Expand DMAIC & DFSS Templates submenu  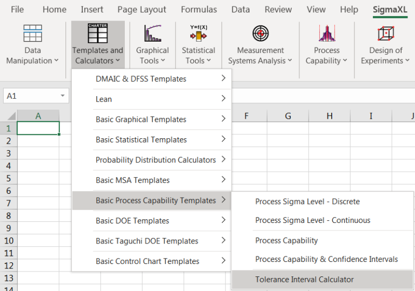[x=223, y=79]
